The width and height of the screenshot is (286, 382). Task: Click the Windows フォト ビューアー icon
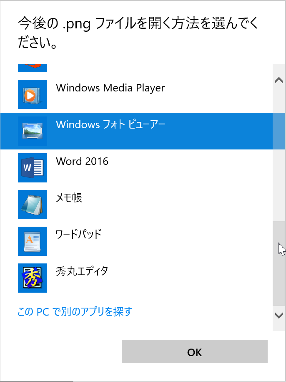point(33,131)
